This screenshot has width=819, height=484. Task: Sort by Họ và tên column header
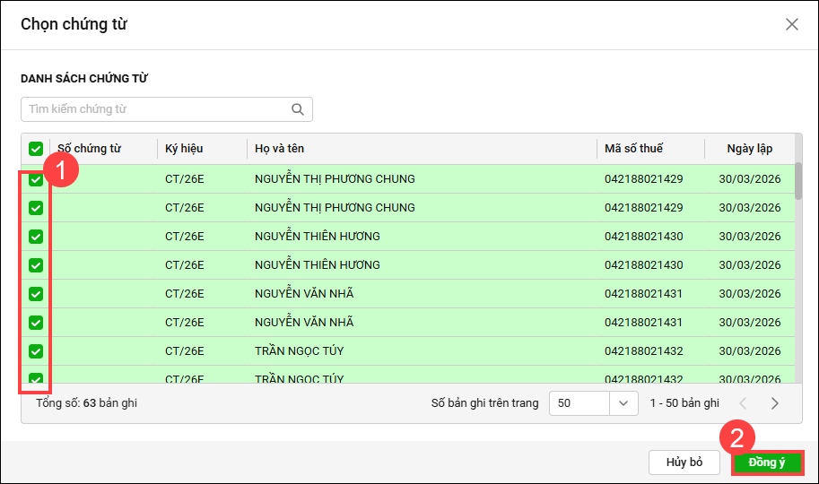tap(279, 149)
